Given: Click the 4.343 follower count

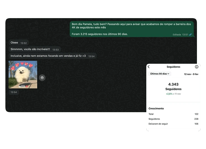Looking at the screenshot, I should coord(173,84).
